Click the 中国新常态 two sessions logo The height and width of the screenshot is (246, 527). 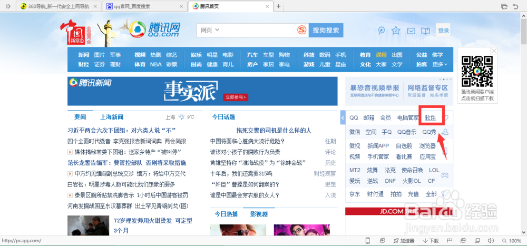(x=76, y=33)
